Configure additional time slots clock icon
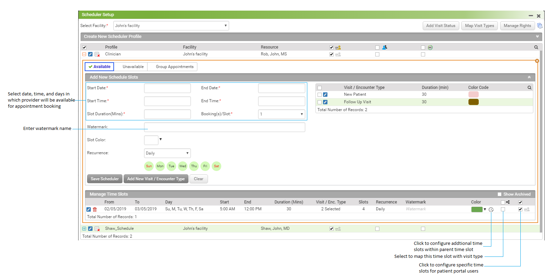The image size is (547, 277). coord(491,210)
